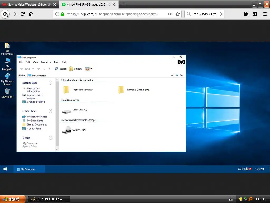The height and width of the screenshot is (203, 270).
Task: Open the Tools menu in pictured window
Action: [56, 62]
